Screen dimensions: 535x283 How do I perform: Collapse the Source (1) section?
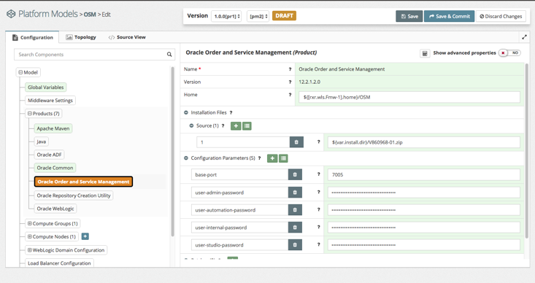tap(191, 125)
